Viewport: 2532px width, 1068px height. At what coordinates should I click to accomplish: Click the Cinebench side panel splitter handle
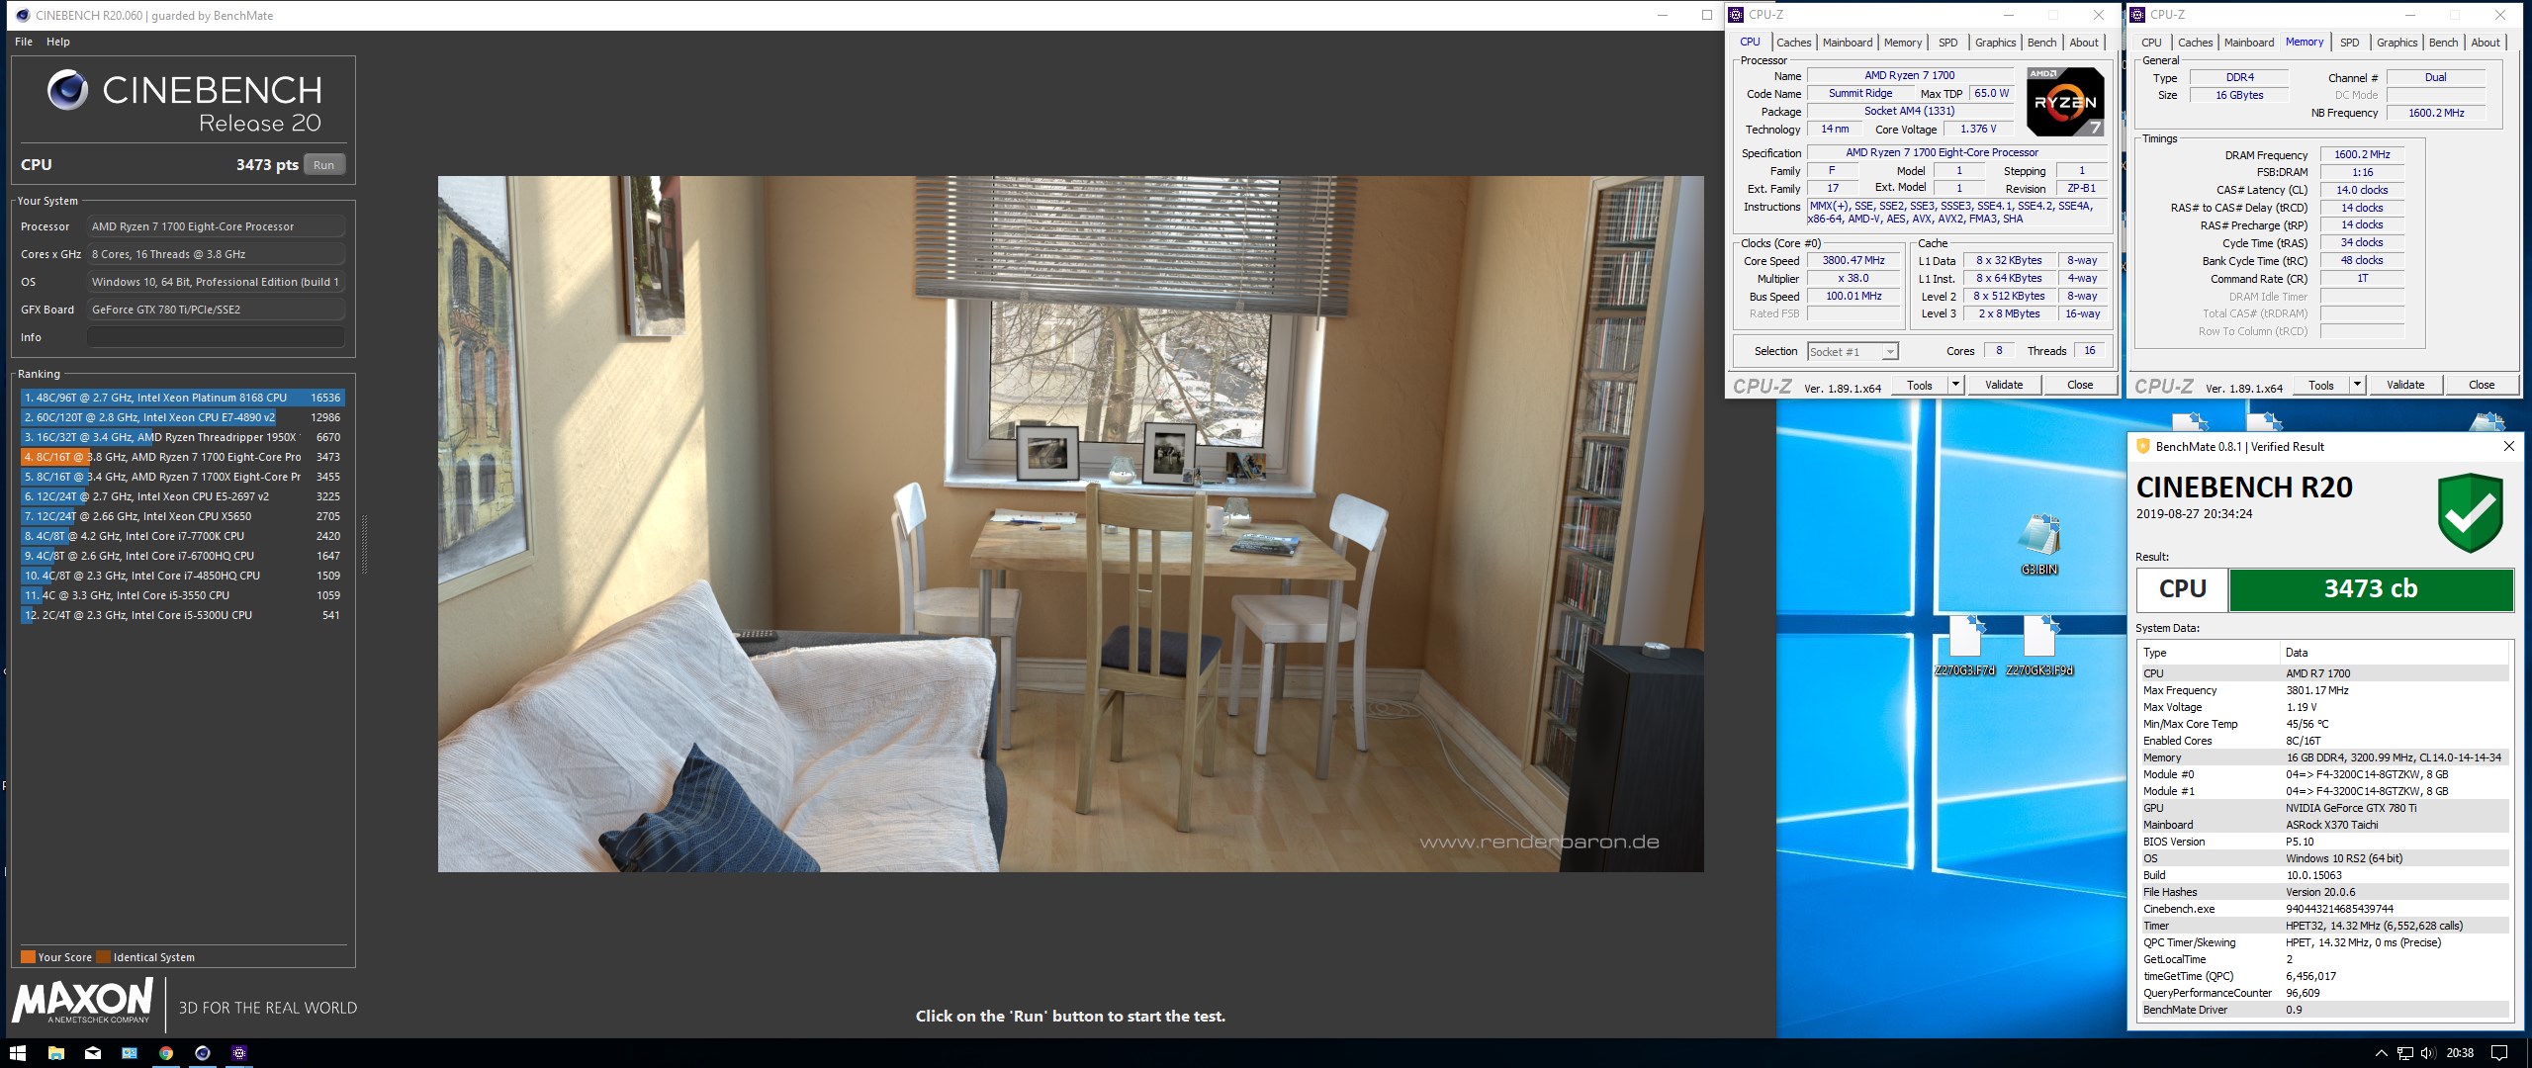click(364, 544)
